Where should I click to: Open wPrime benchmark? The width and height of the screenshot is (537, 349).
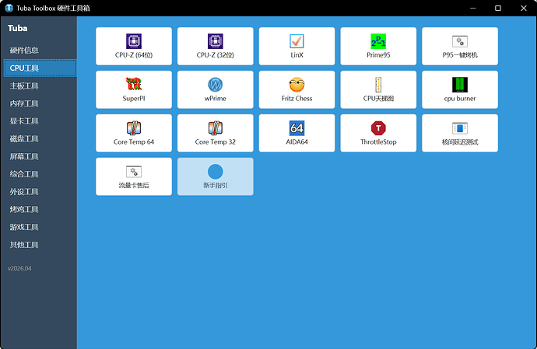[216, 89]
